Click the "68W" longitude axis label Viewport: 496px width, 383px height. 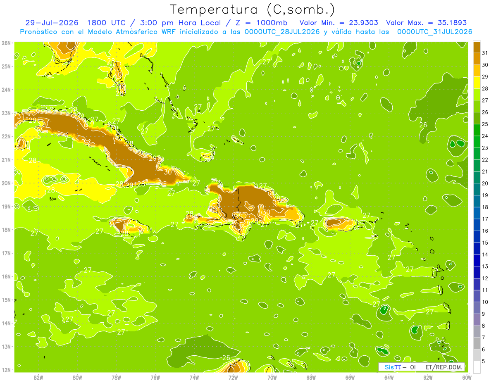(311, 377)
